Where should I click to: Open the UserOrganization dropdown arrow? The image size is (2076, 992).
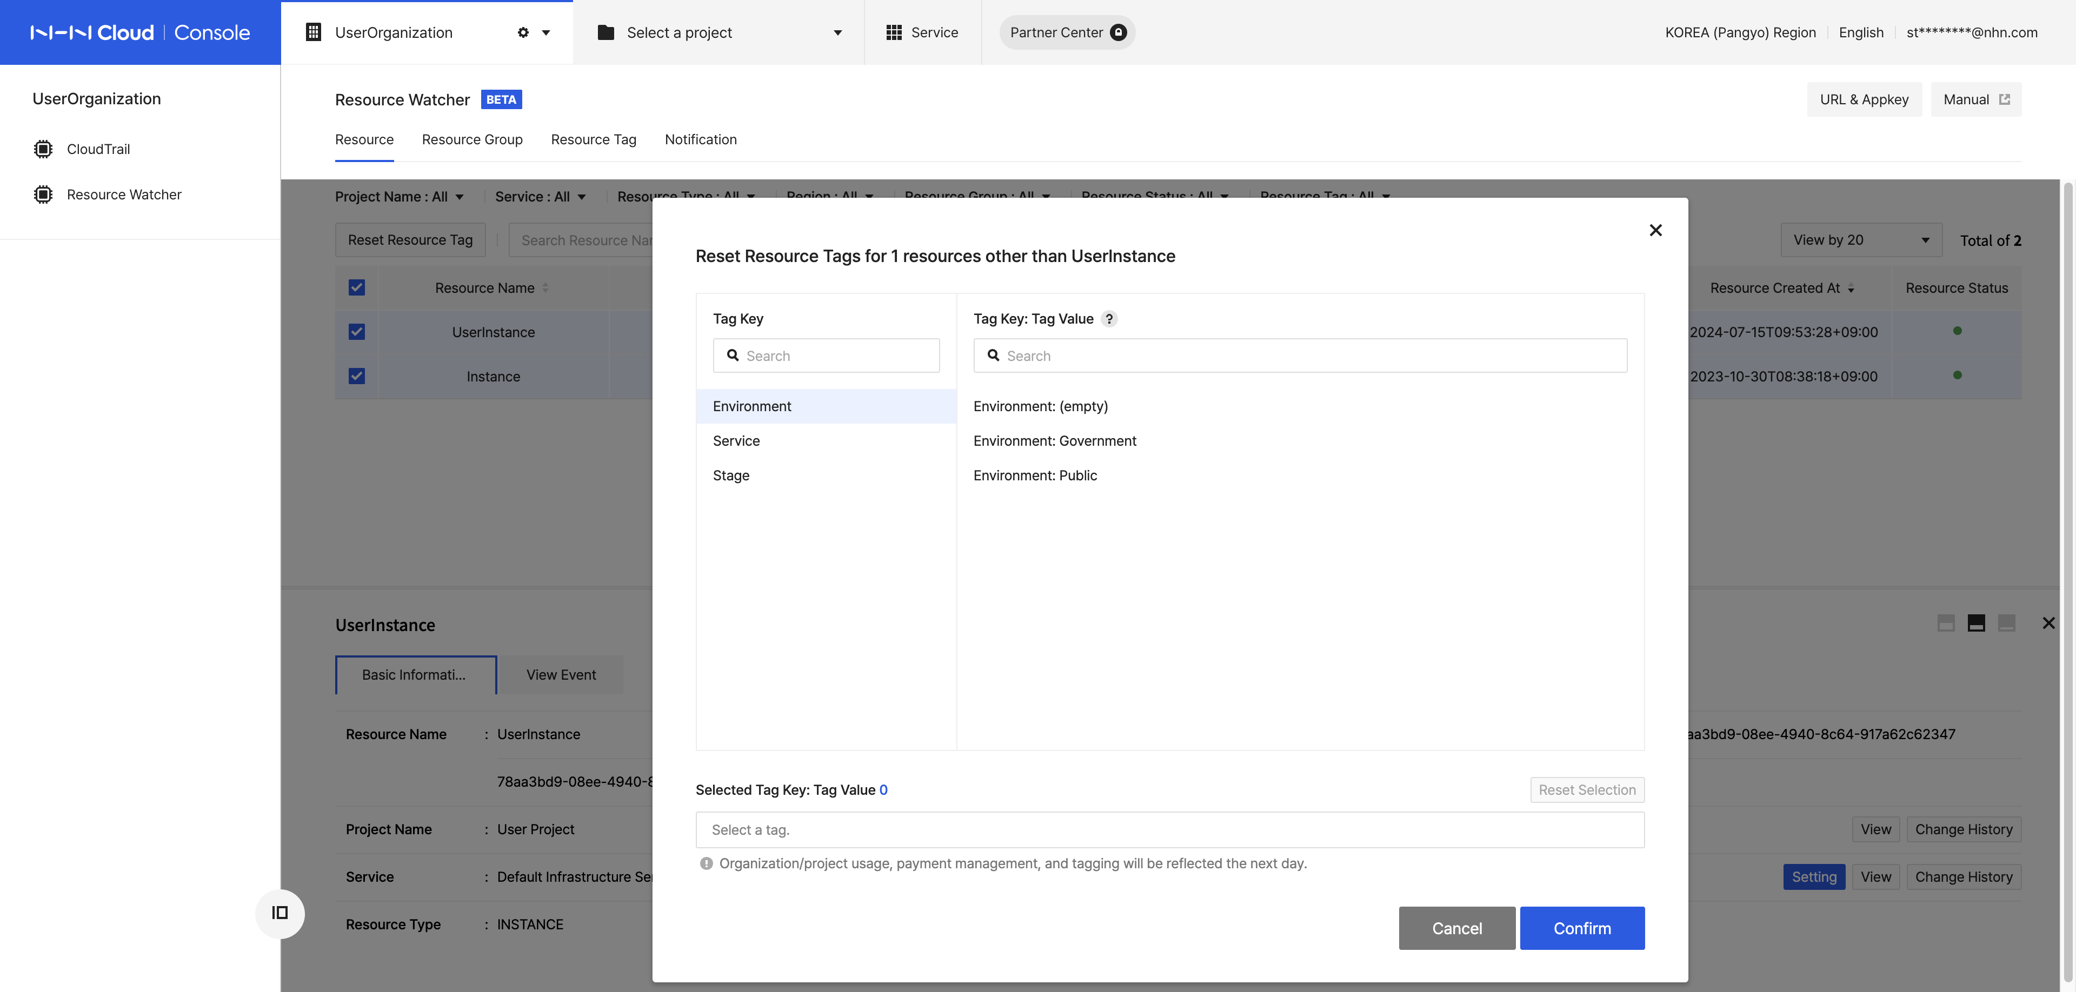[545, 33]
